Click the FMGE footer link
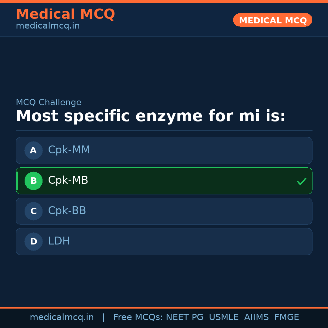This screenshot has height=328, width=328. click(x=286, y=317)
